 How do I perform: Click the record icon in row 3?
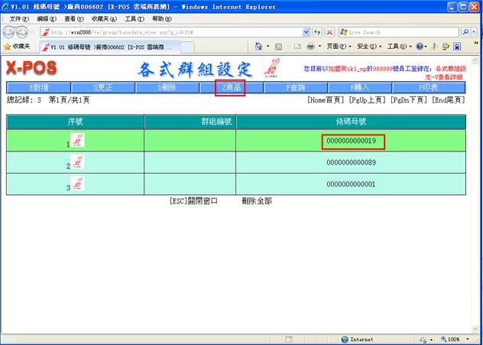click(x=78, y=184)
